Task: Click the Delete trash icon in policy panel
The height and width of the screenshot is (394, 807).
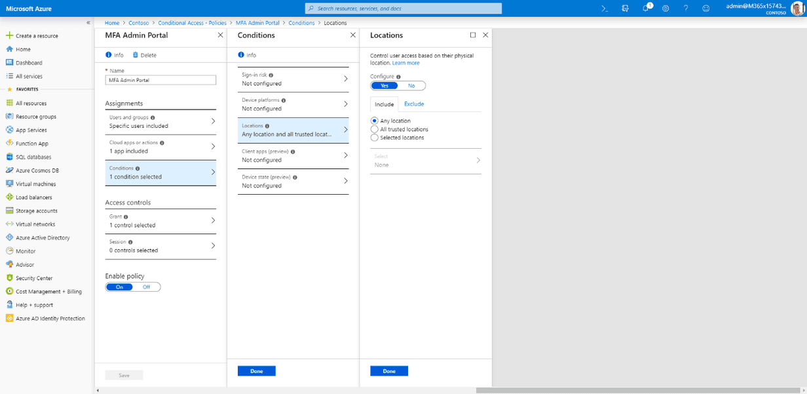Action: pos(136,55)
